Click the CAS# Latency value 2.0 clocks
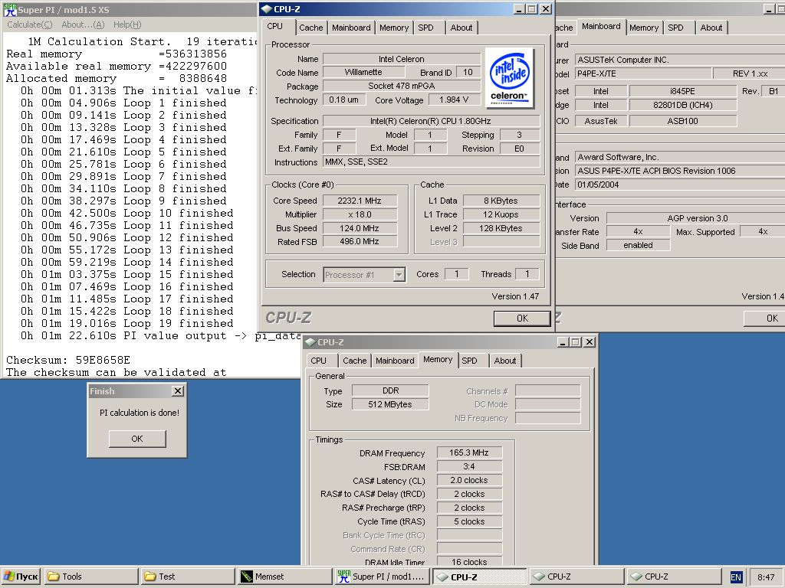This screenshot has width=785, height=588. click(469, 481)
